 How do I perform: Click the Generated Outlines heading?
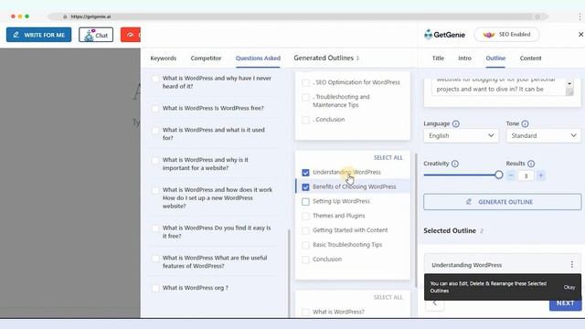(324, 58)
